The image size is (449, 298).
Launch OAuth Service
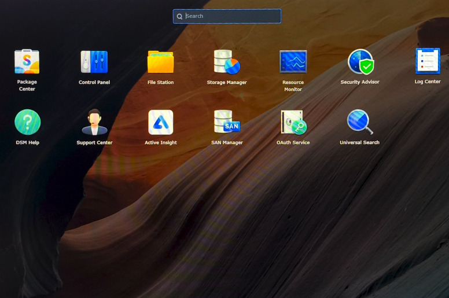[293, 122]
